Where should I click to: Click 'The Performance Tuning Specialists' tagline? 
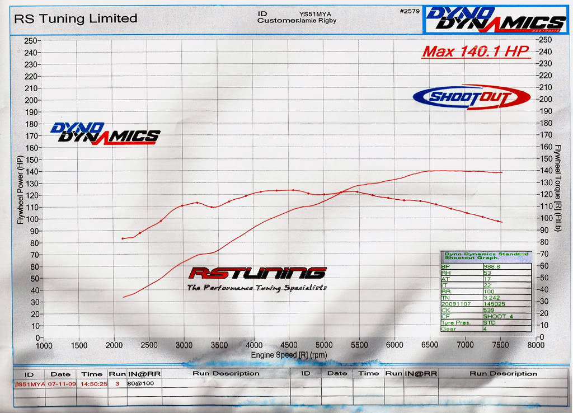coord(257,288)
